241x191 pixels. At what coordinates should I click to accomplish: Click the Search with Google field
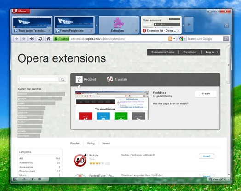pyautogui.click(x=205, y=39)
